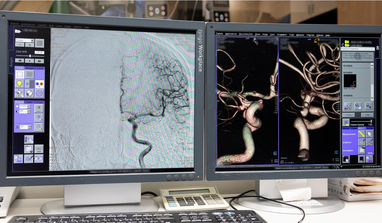382x223 pixels.
Task: Click the volume lighting sun icon
Action: [x=346, y=122]
